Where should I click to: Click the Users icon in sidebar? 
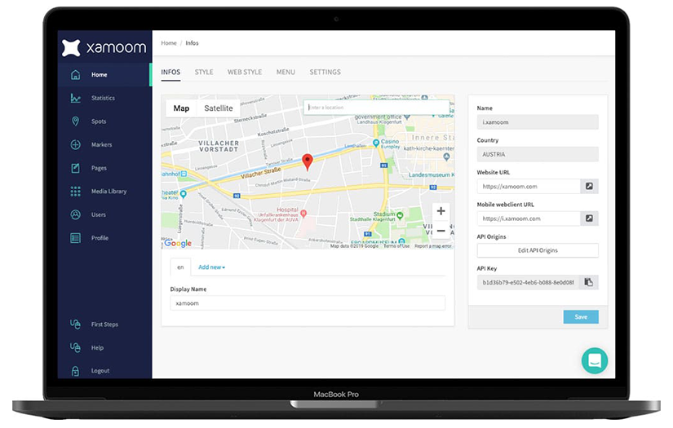tap(76, 214)
